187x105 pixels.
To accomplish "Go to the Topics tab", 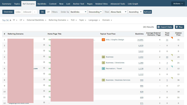I will (x=17, y=4).
